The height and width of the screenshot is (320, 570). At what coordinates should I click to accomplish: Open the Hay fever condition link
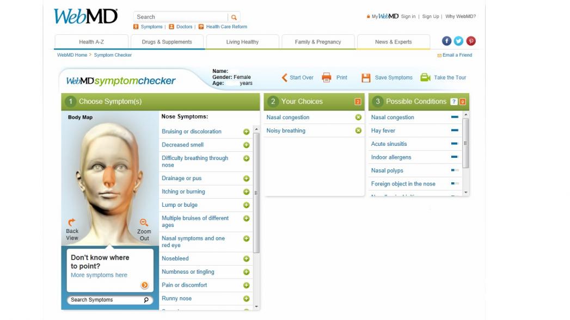[x=383, y=131]
